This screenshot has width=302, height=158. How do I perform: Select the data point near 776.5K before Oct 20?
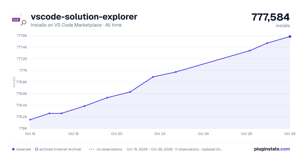107,98
